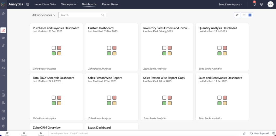Click the Need Support? button

point(259,133)
